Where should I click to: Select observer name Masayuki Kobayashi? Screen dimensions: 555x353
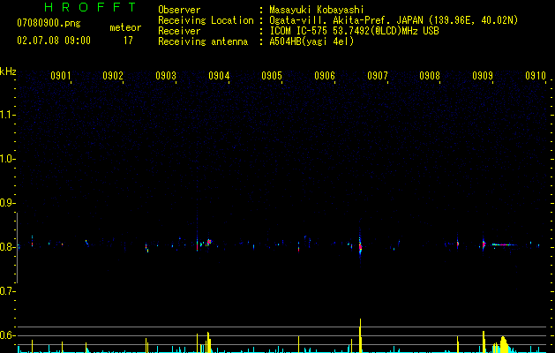[x=317, y=10]
